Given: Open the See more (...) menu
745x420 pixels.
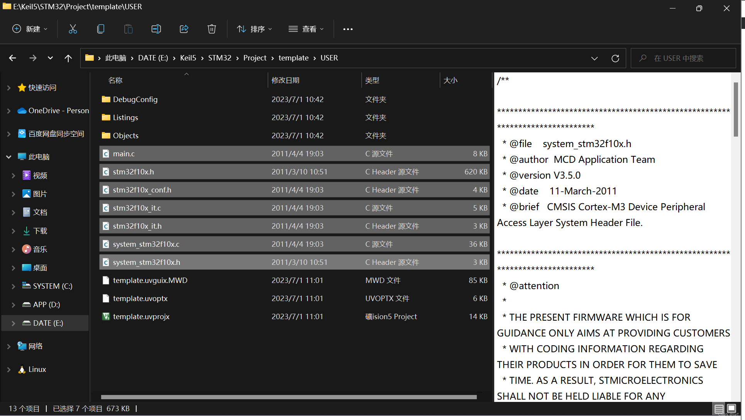Looking at the screenshot, I should coord(348,29).
